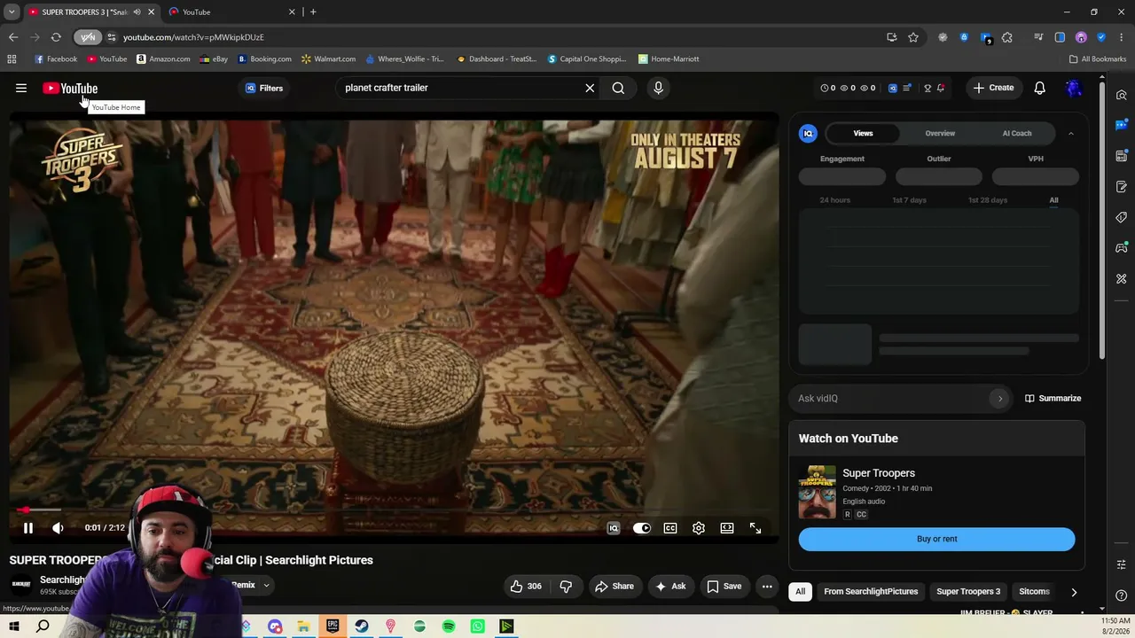The image size is (1135, 638).
Task: Open the browser media controls icon
Action: coord(1038,37)
